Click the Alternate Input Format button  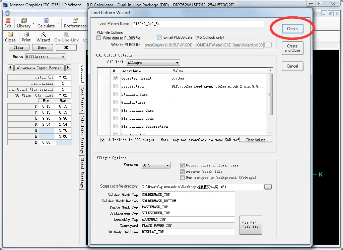click(40, 68)
